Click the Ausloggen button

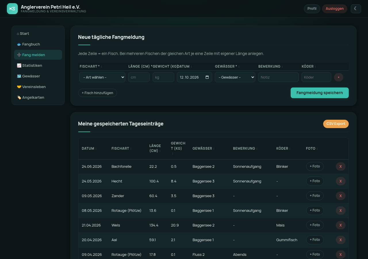click(x=335, y=9)
